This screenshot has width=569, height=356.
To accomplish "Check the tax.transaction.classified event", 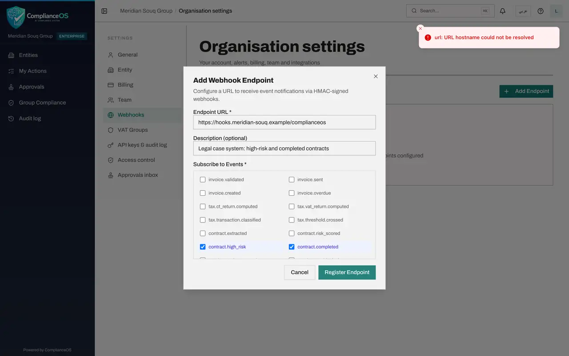I will coord(203,220).
